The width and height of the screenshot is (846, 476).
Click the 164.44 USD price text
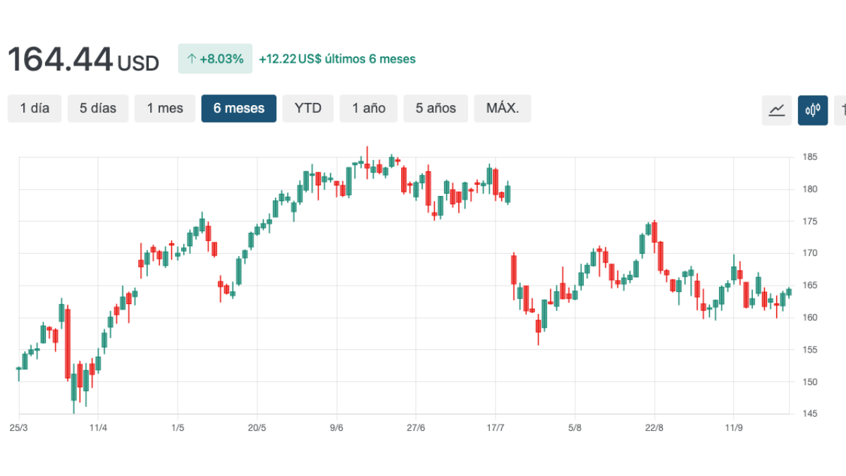pos(83,59)
